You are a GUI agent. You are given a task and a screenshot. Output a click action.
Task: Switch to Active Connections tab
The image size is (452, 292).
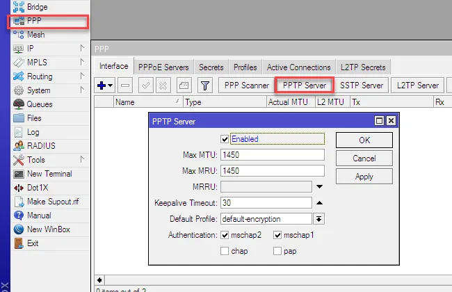point(298,67)
